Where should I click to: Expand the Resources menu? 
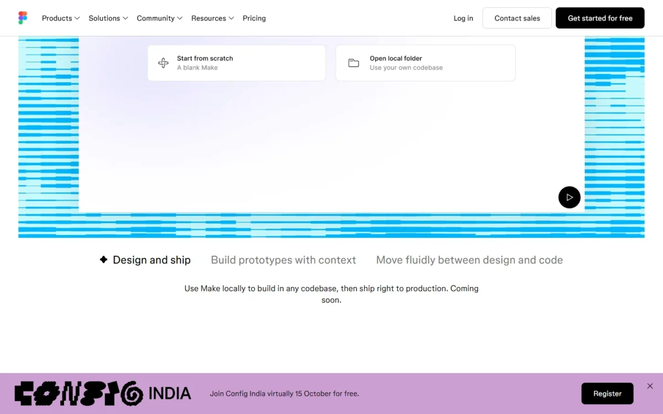point(213,18)
